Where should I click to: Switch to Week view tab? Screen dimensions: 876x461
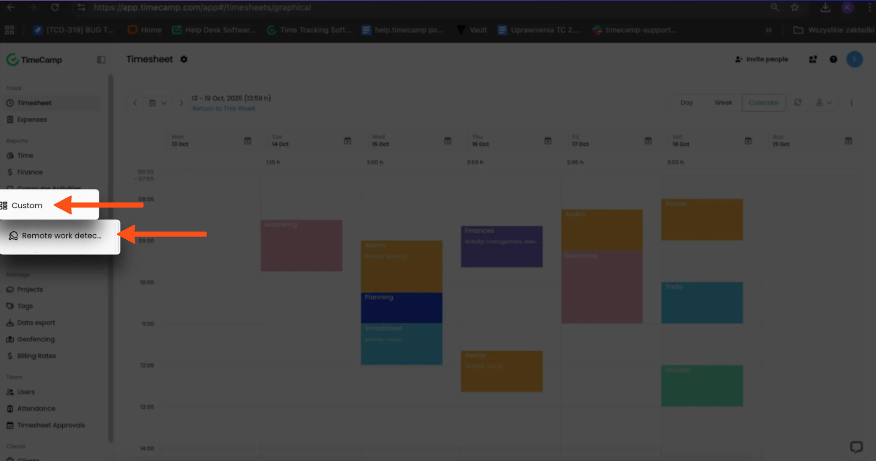coord(723,103)
